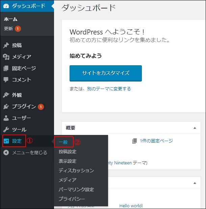The height and width of the screenshot is (209, 206).
Task: Click the speech bubble icon beside コメント
Action: [x=6, y=80]
